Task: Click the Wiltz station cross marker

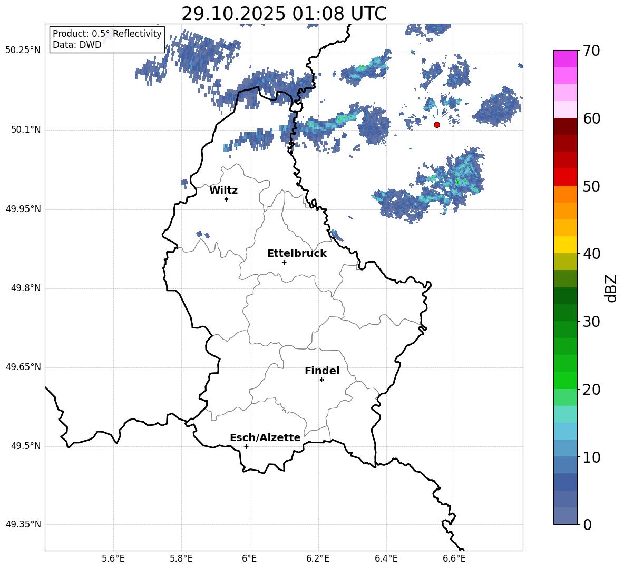Action: [227, 199]
